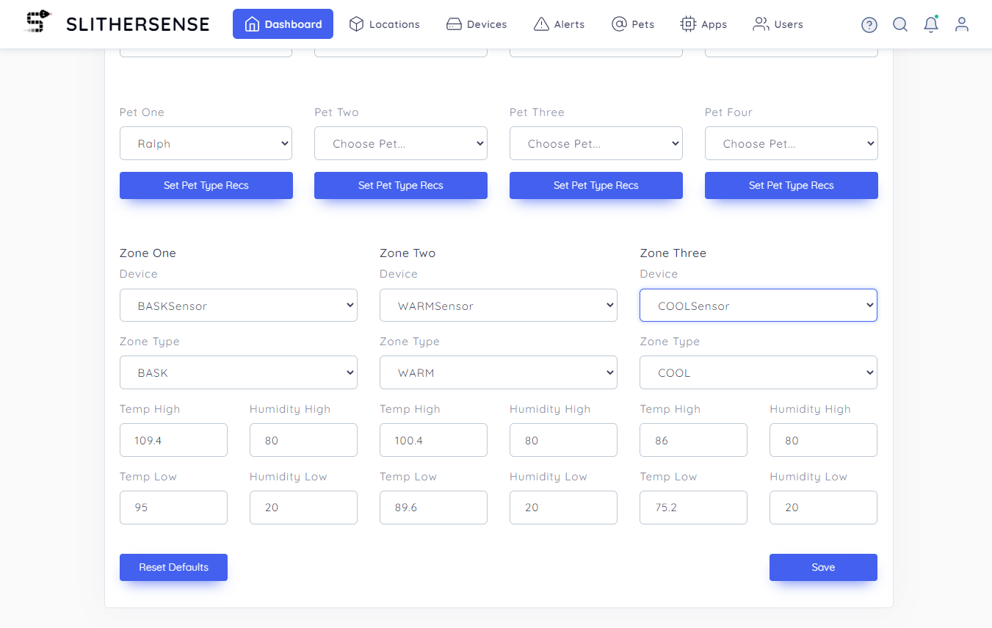992x628 pixels.
Task: Click the Pet Four label
Action: 728,112
